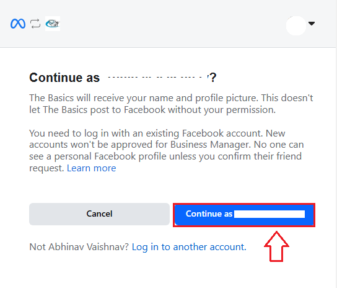
Task: Click the Continue as heading text
Action: pos(64,78)
